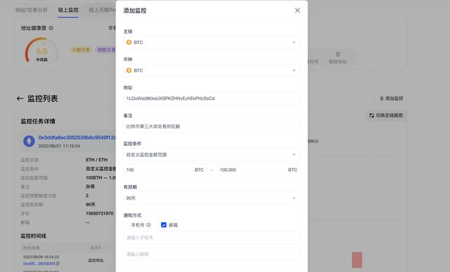This screenshot has height=272, width=450.
Task: Open the 监控条件 dropdown
Action: click(212, 155)
